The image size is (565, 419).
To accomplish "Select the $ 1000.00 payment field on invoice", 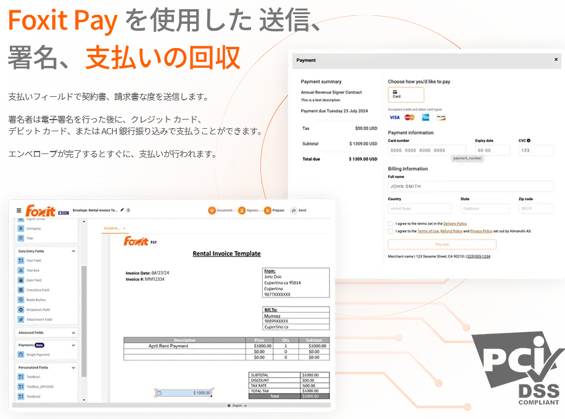I will [x=184, y=393].
